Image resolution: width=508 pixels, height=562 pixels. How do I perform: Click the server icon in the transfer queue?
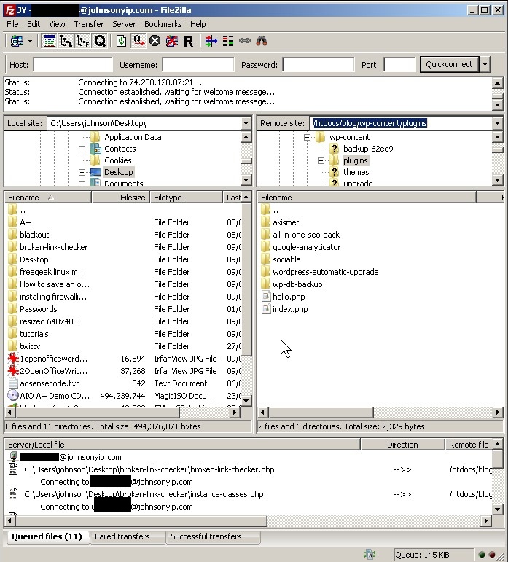click(13, 456)
